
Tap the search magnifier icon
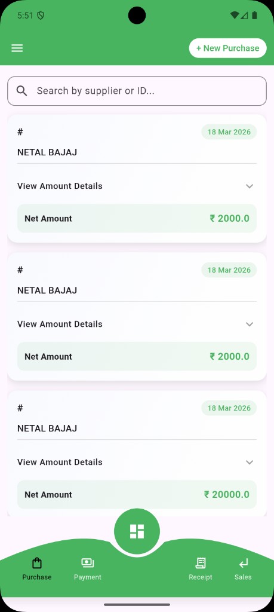tap(22, 91)
